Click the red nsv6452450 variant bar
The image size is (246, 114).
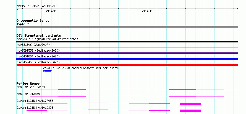coord(127,65)
